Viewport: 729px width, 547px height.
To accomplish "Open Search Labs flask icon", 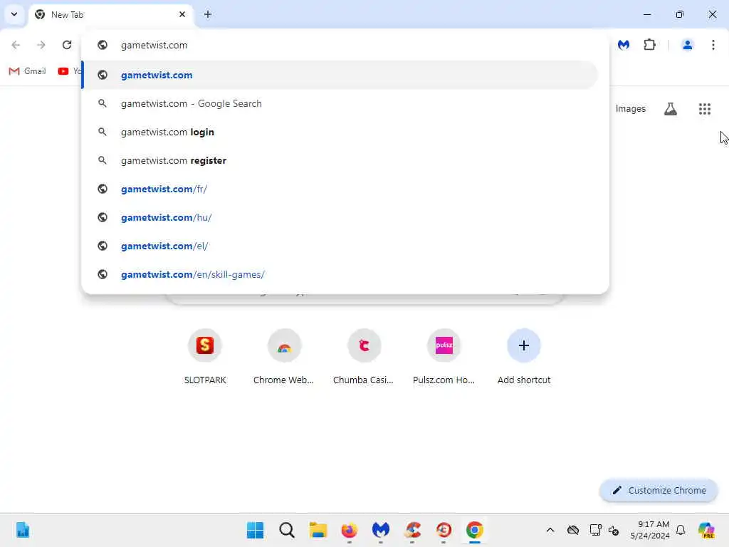I will coord(670,109).
